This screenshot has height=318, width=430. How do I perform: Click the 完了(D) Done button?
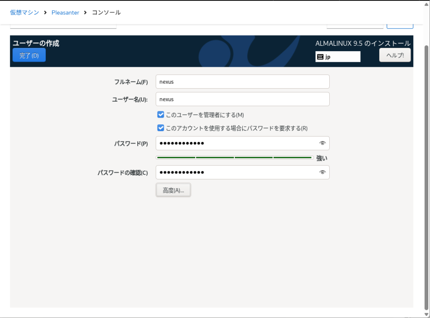point(29,55)
